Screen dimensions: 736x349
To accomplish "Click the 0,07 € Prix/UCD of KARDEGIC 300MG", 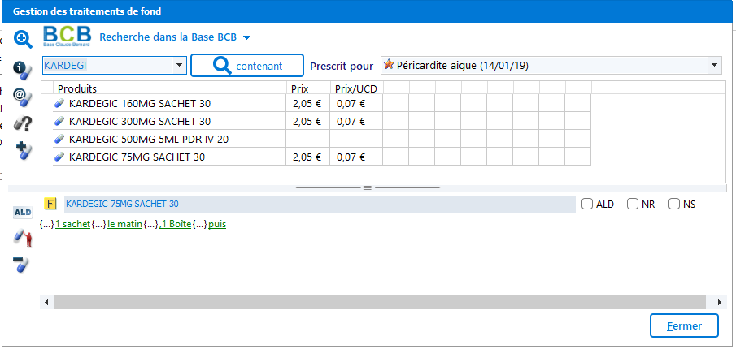I will [x=351, y=121].
